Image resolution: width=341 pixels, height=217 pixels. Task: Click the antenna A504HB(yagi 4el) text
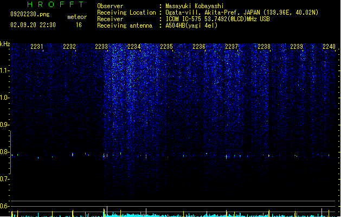(x=191, y=25)
